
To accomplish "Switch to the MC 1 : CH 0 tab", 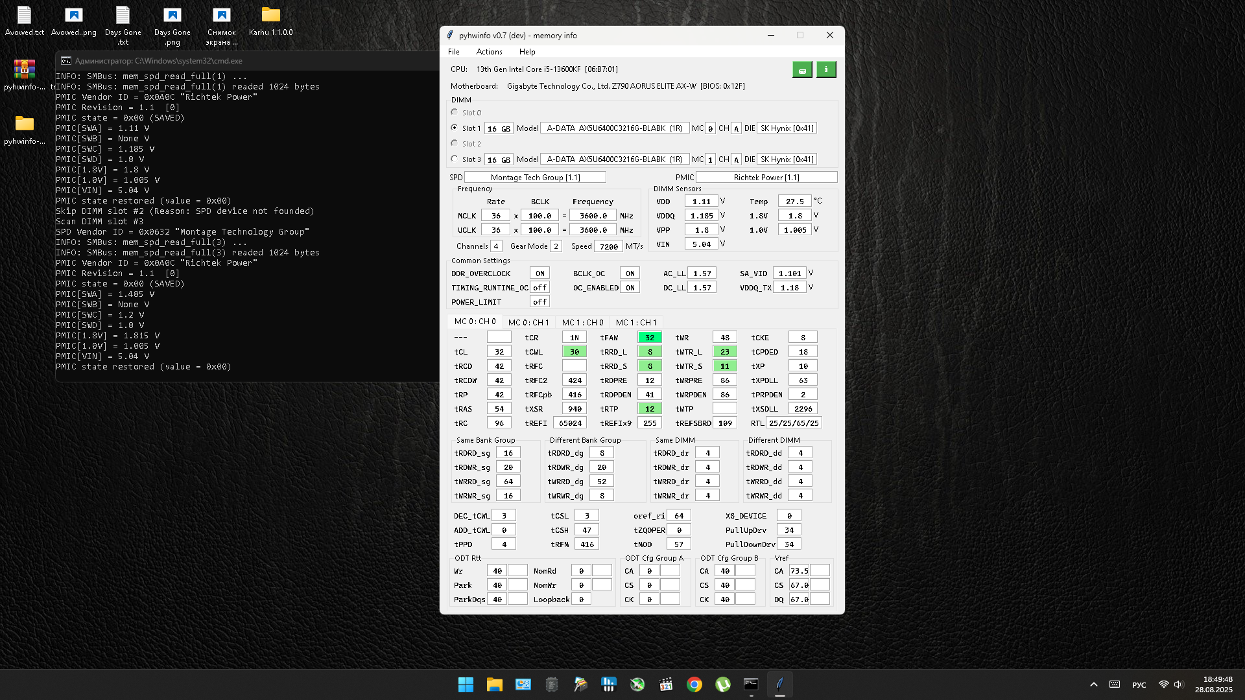I will tap(582, 322).
